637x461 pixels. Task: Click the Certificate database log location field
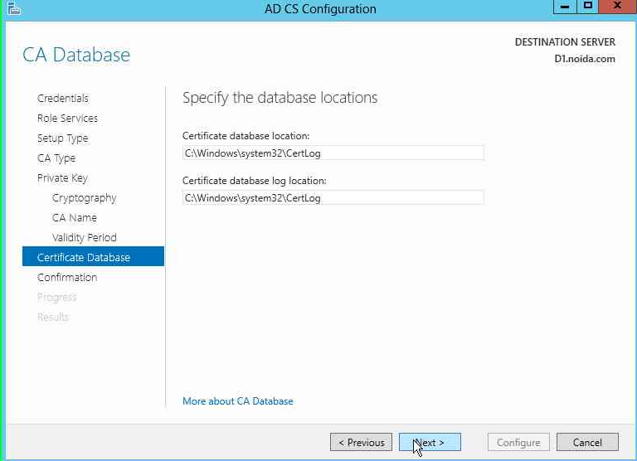(x=333, y=198)
